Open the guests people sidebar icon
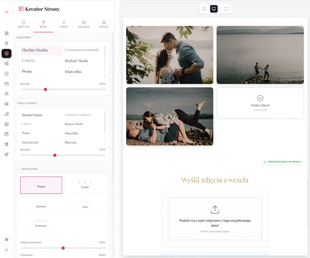310x258 pixels. click(7, 94)
